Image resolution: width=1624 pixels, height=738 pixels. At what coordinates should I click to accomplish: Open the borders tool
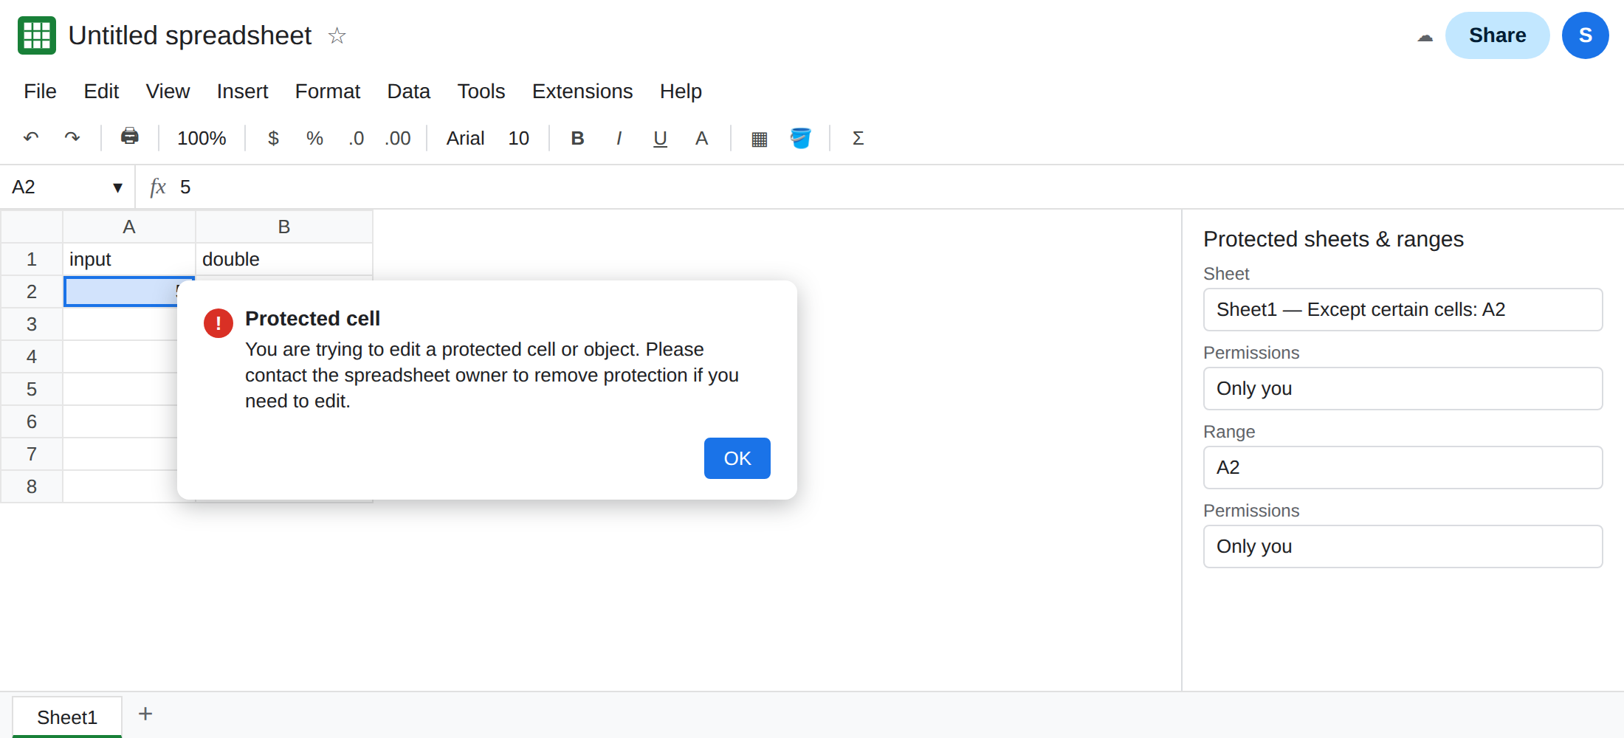(x=760, y=139)
